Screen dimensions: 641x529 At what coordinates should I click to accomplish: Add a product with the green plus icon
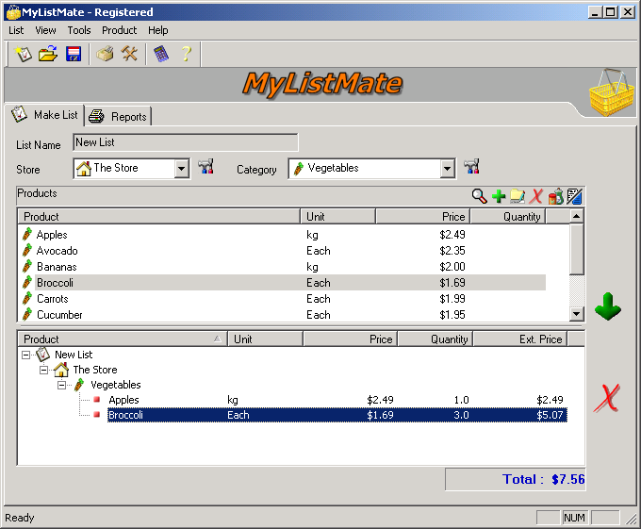(x=499, y=196)
